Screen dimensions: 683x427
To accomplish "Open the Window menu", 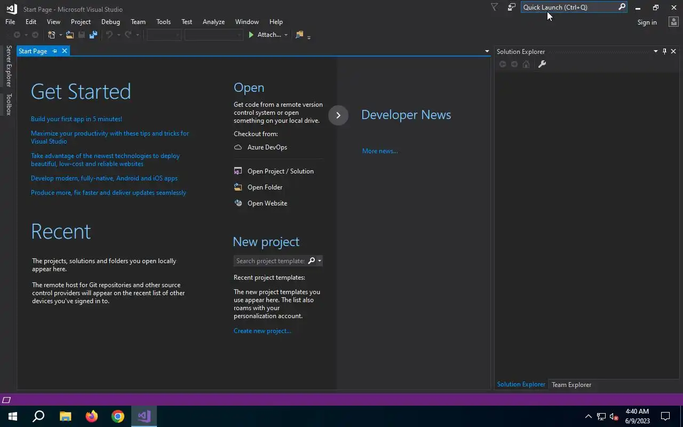I will [247, 22].
